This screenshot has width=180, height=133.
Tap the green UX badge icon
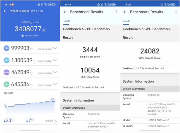click(x=6, y=85)
